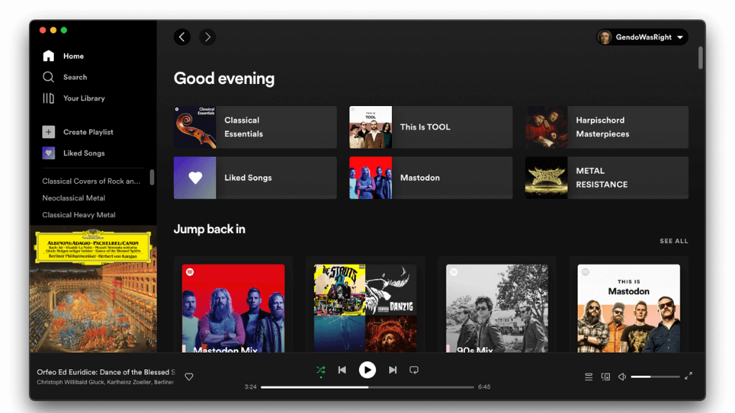This screenshot has width=735, height=413.
Task: Click the Home house icon
Action: point(48,56)
